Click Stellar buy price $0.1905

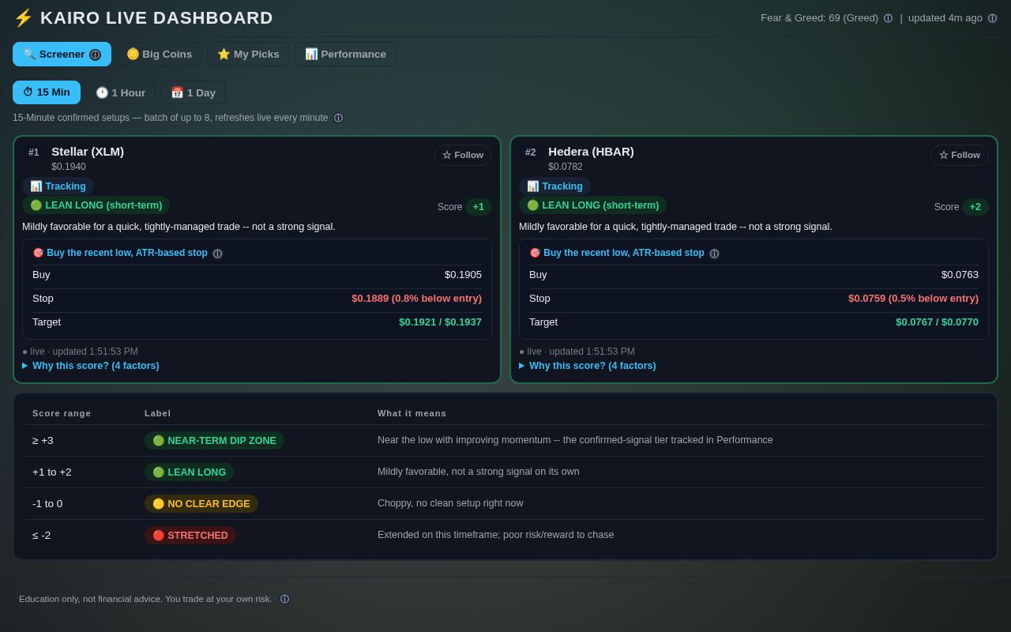click(463, 275)
